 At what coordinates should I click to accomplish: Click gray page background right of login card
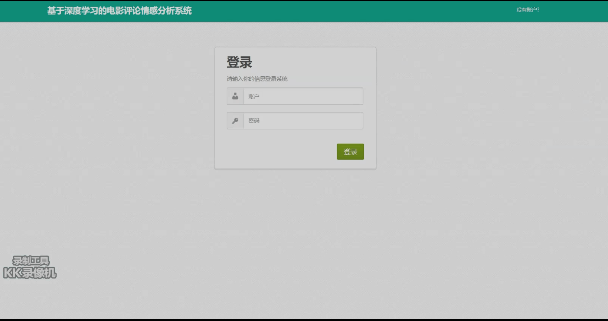(483, 111)
